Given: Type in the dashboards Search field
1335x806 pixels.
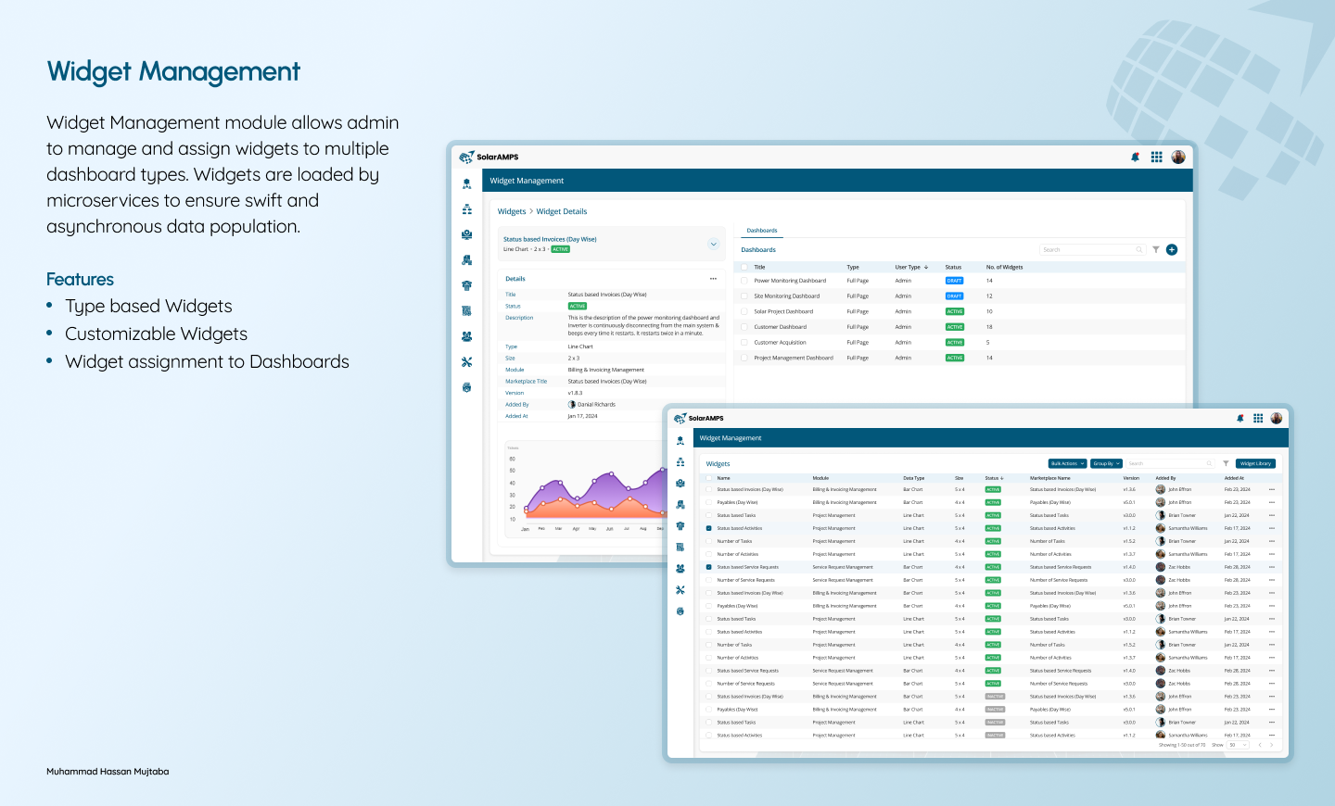Looking at the screenshot, I should [x=1092, y=249].
